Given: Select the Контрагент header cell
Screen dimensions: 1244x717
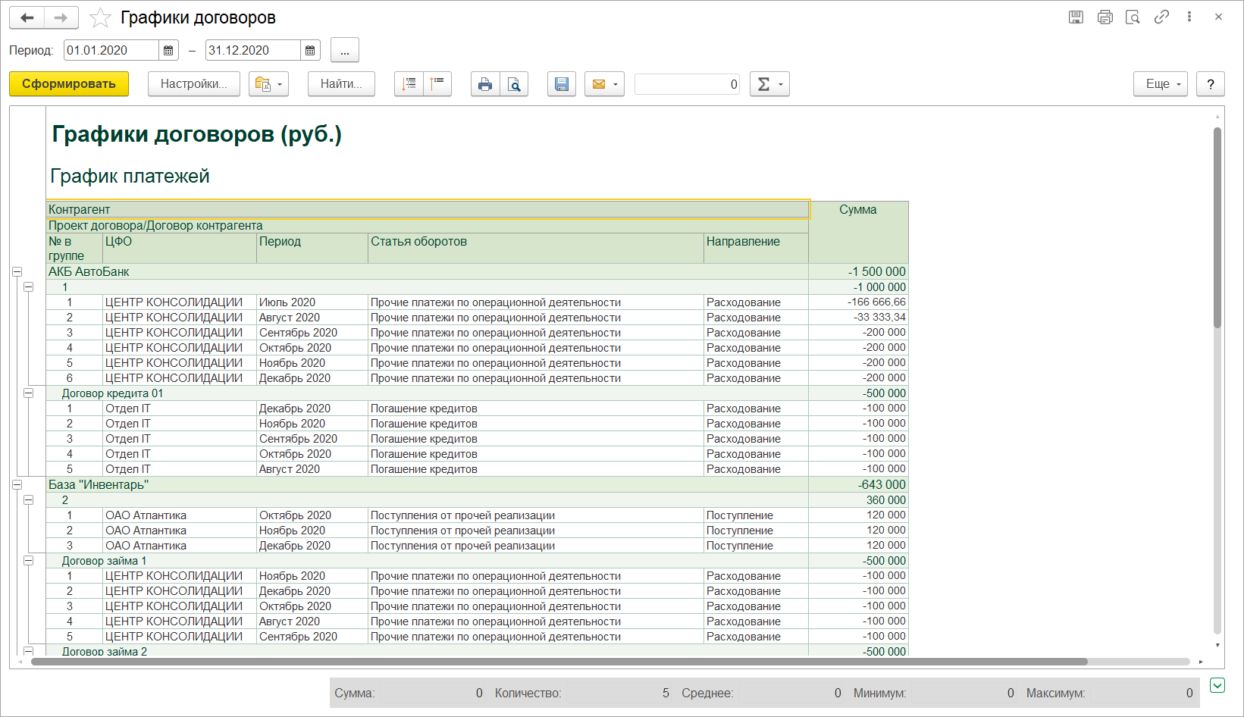Looking at the screenshot, I should tap(428, 209).
